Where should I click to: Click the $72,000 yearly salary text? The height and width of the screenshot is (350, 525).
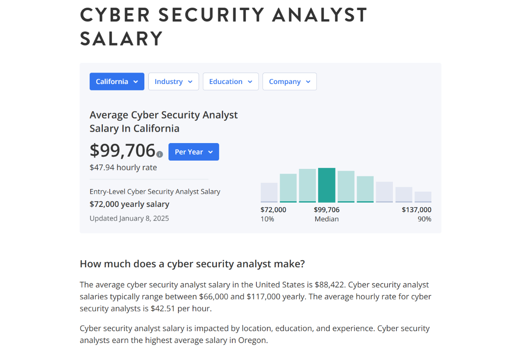(x=129, y=204)
